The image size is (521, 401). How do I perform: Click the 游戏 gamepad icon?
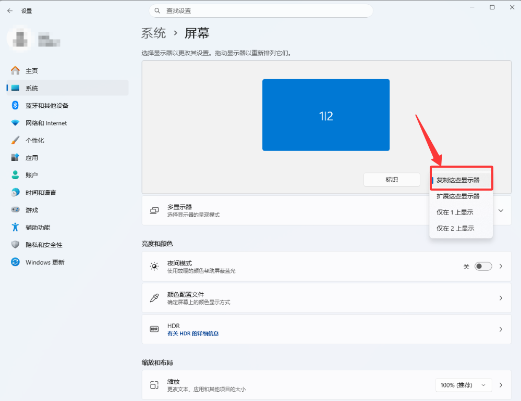(15, 210)
